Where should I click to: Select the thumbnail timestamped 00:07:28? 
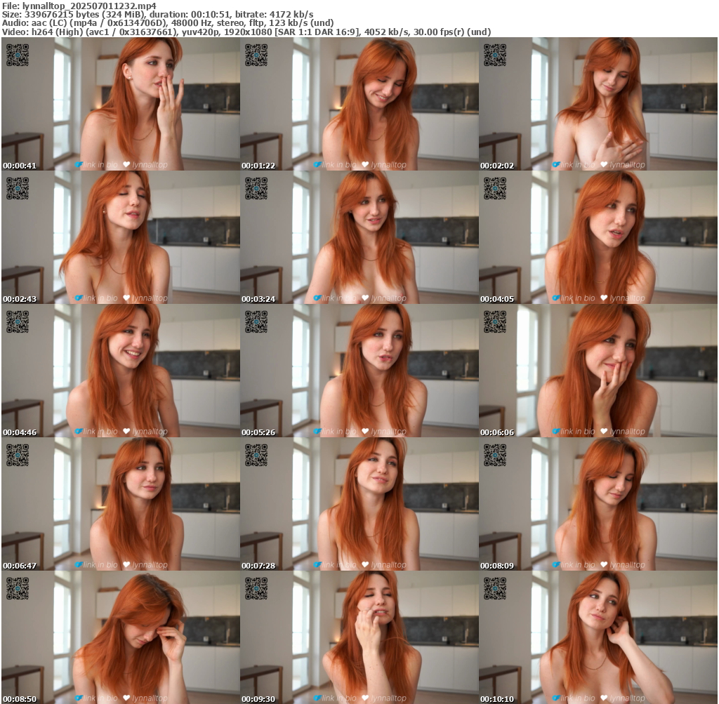359,504
